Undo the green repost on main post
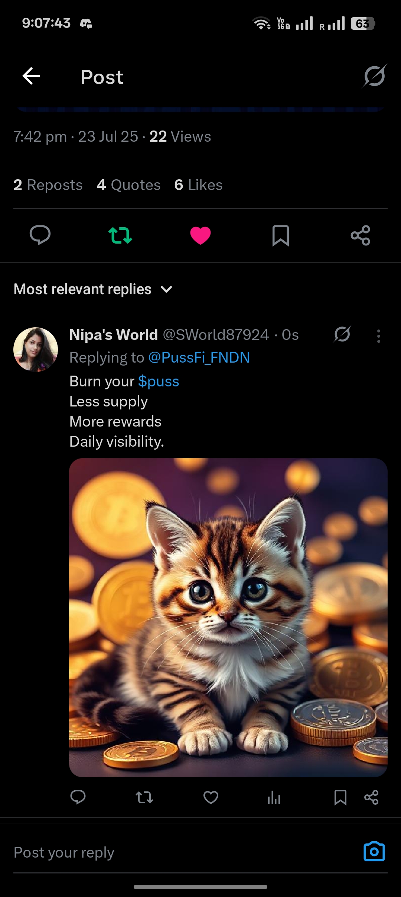The image size is (401, 897). click(120, 235)
